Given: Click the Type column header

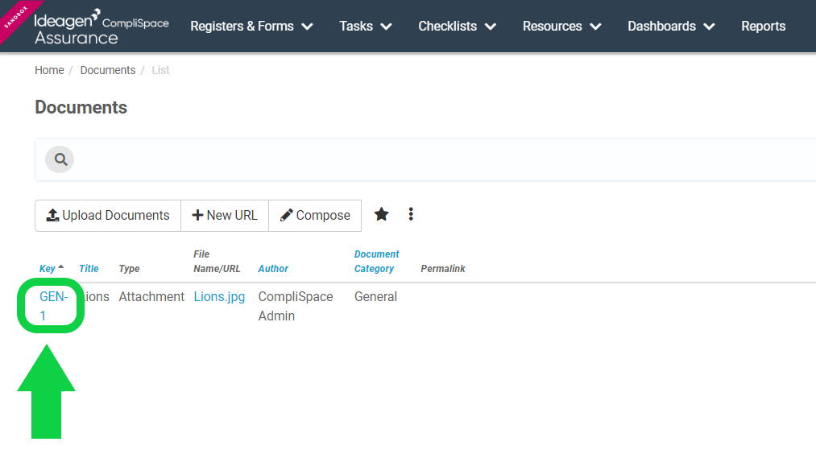Looking at the screenshot, I should (x=129, y=268).
